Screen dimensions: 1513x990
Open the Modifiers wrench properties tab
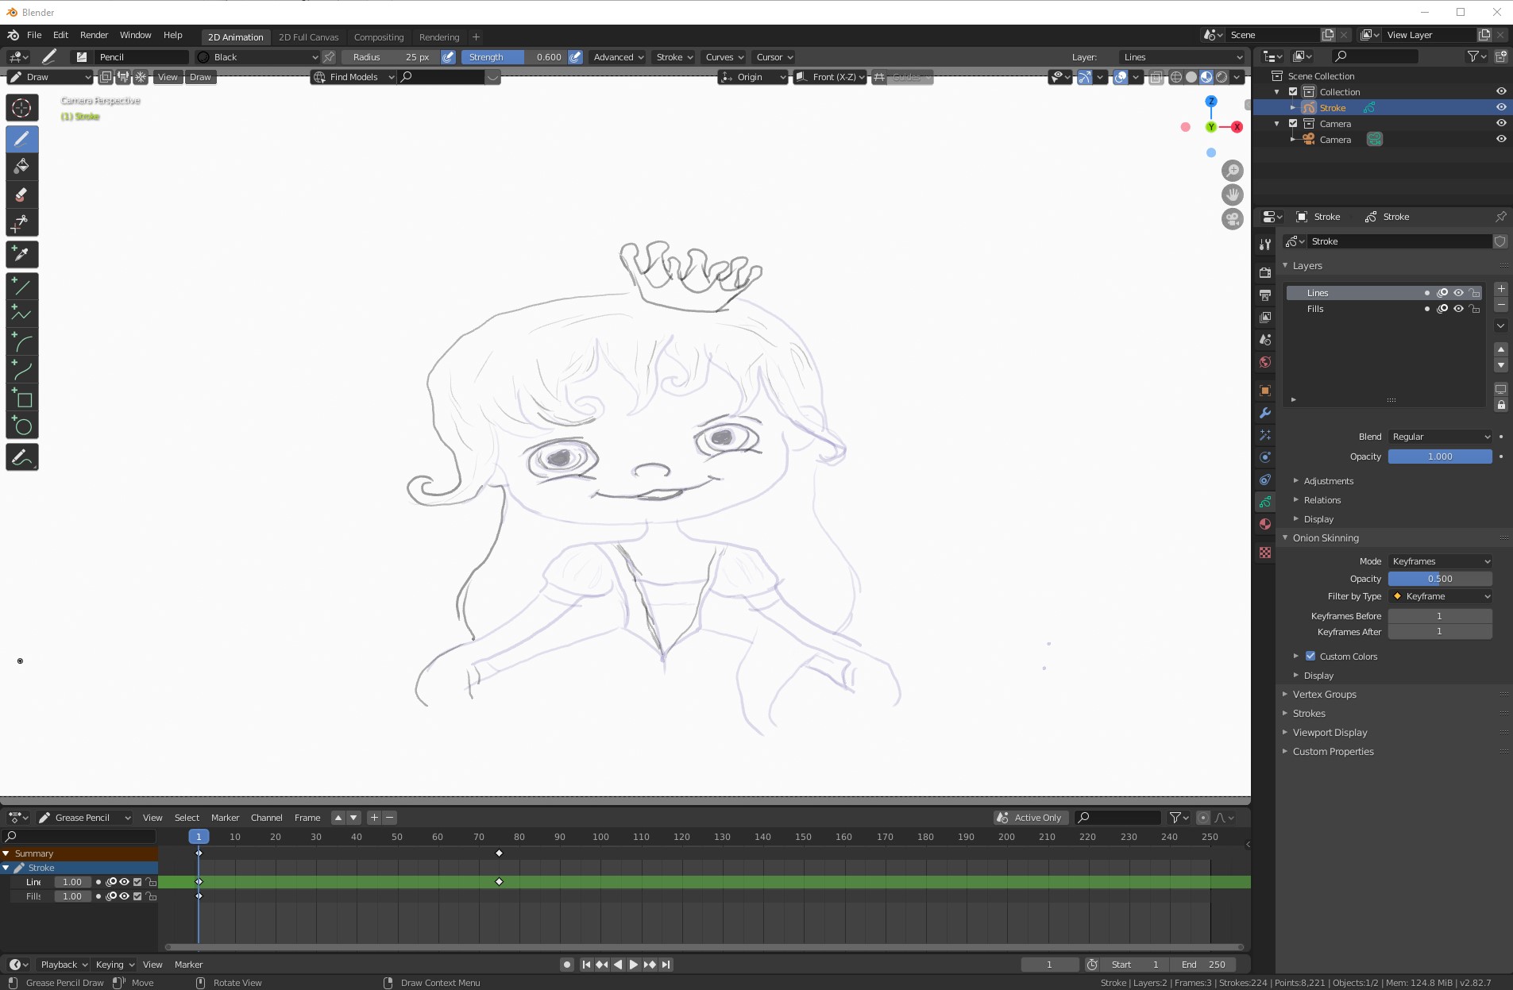pos(1265,413)
